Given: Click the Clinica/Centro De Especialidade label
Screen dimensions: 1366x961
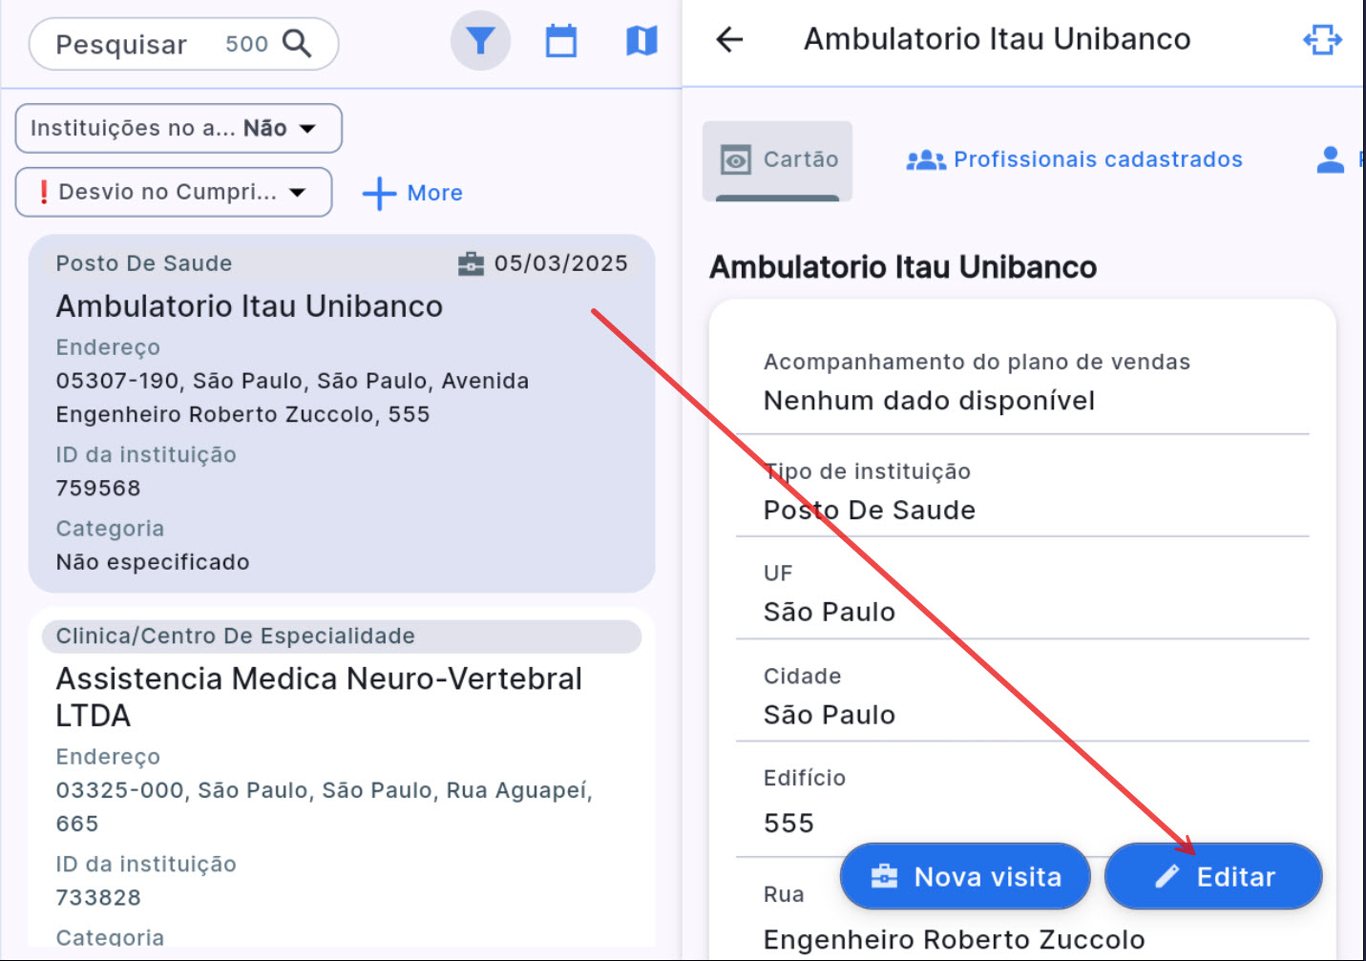Looking at the screenshot, I should point(235,637).
